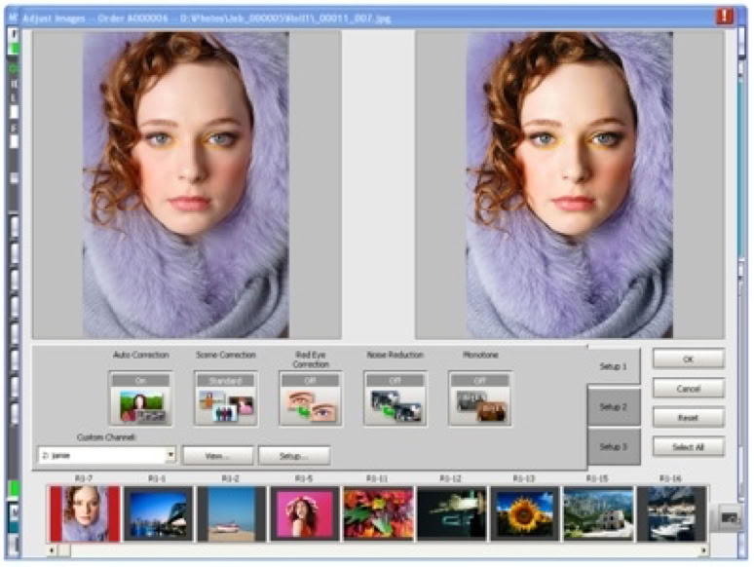Choose the R1-13 sunflower thumbnail
Image resolution: width=754 pixels, height=567 pixels.
[x=524, y=513]
